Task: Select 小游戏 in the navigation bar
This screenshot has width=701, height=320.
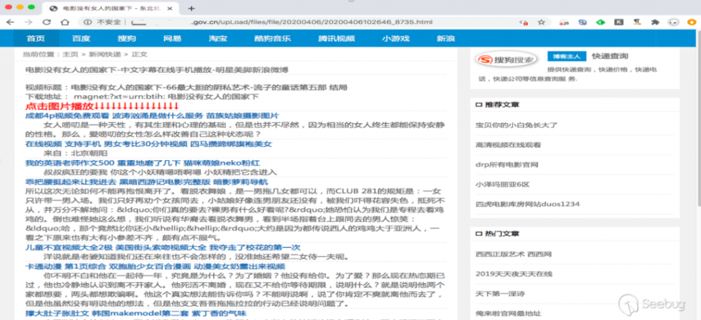Action: 395,38
